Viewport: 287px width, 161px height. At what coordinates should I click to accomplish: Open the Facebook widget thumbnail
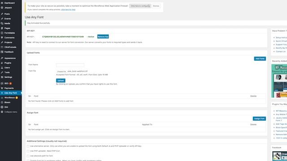pyautogui.click(x=279, y=156)
